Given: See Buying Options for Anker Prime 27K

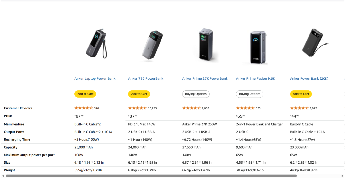Looking at the screenshot, I should point(196,94).
